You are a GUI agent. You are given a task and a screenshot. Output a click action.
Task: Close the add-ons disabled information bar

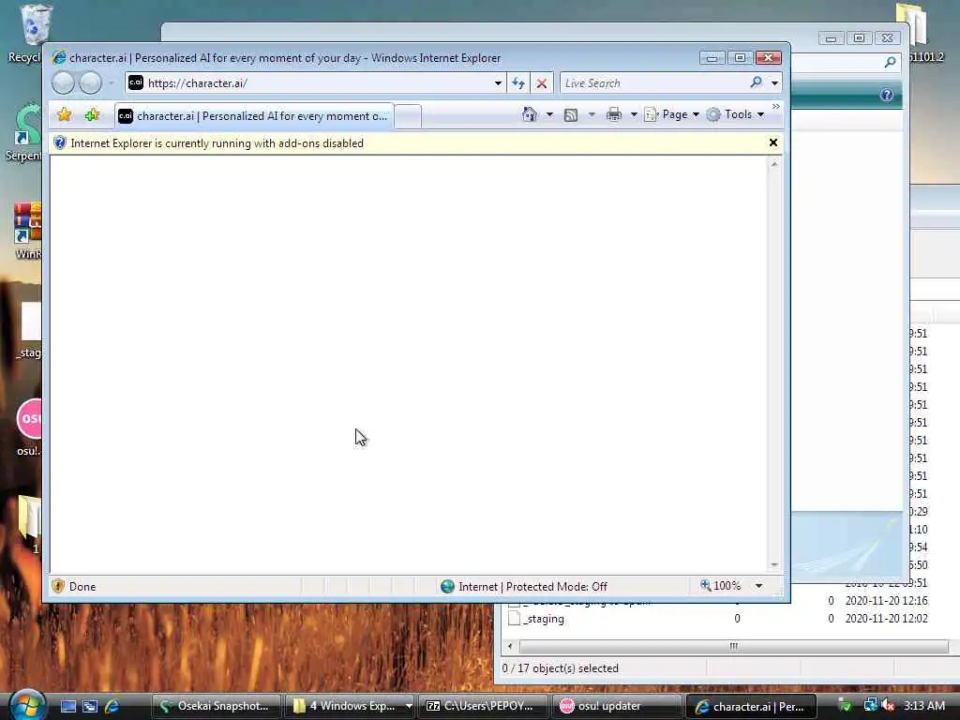click(773, 142)
